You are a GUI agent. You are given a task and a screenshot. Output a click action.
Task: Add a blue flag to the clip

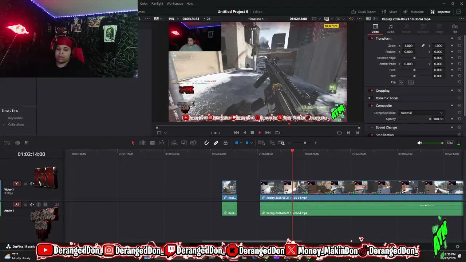tap(236, 143)
